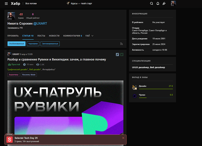Click chevron arrow next to ЕЩЁ
Image resolution: width=202 pixels, height=146 pixels.
92,36
